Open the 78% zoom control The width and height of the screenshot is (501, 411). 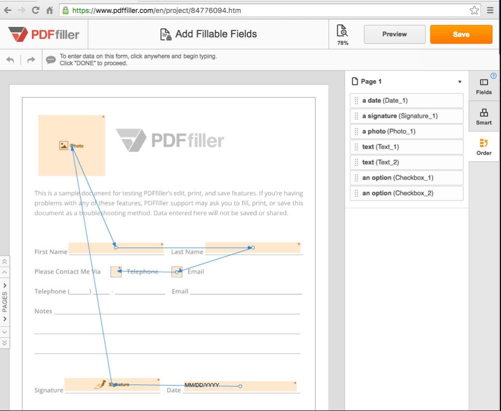tap(343, 34)
